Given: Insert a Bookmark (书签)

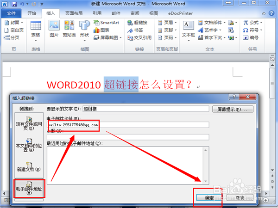Looking at the screenshot, I should click(135, 30).
